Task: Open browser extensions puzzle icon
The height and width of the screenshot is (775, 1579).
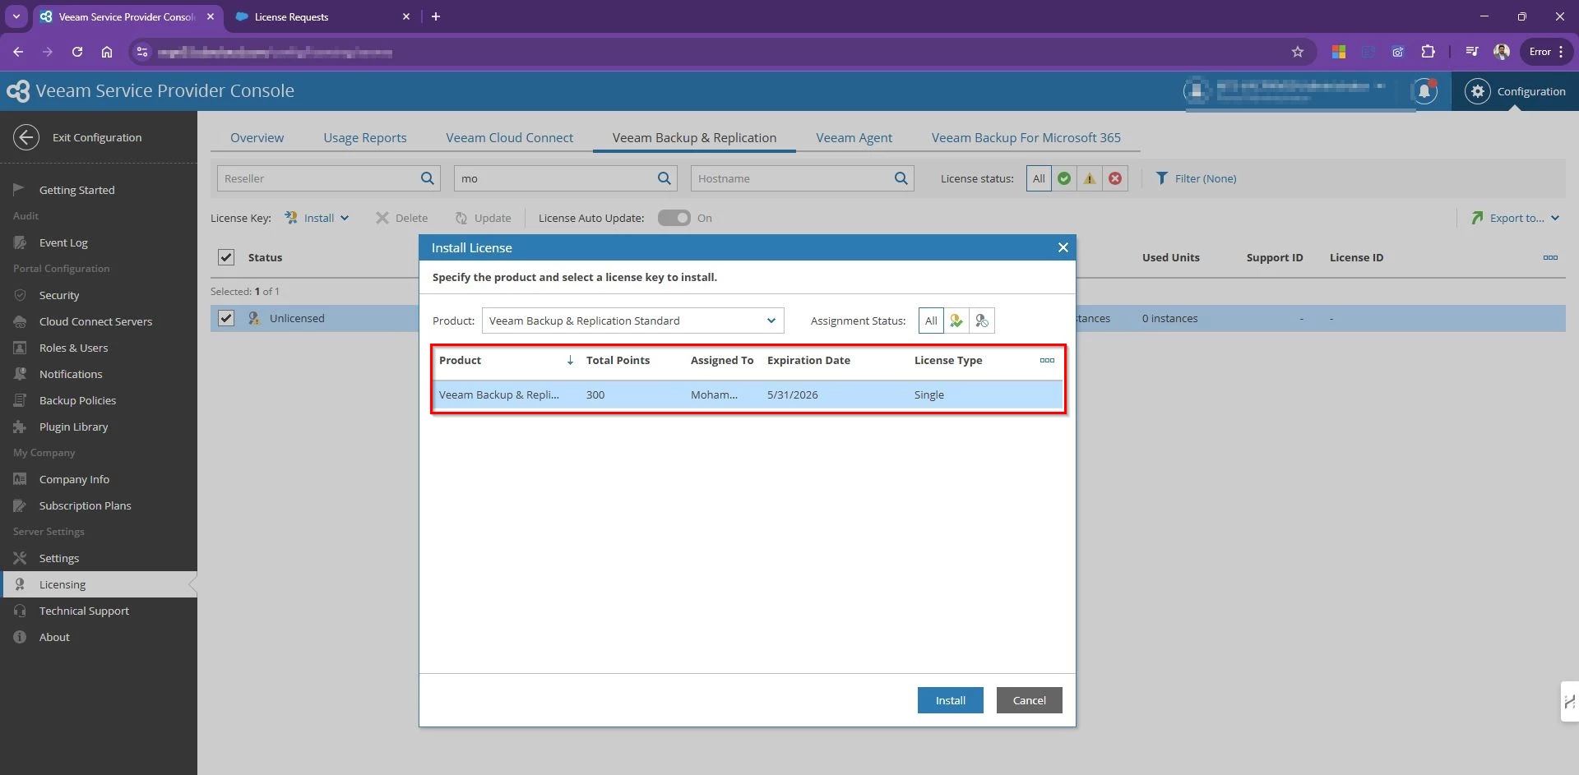Action: (1429, 52)
